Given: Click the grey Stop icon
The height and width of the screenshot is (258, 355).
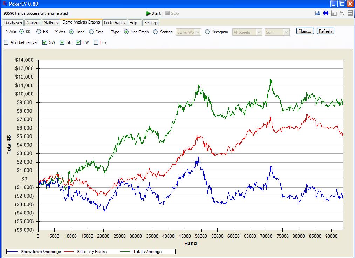Looking at the screenshot, I should (x=168, y=13).
